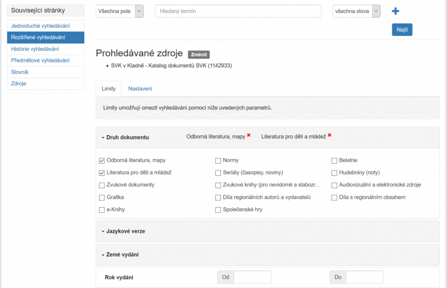Open the 'všechna slova' dropdown
This screenshot has width=447, height=288.
click(356, 11)
